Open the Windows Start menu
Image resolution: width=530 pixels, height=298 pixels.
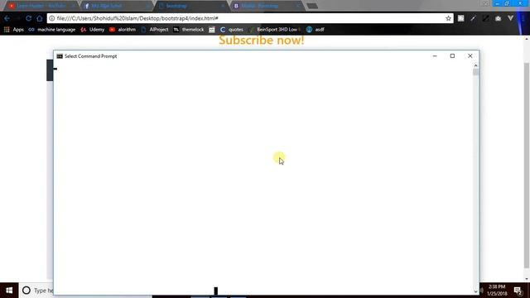coord(9,291)
